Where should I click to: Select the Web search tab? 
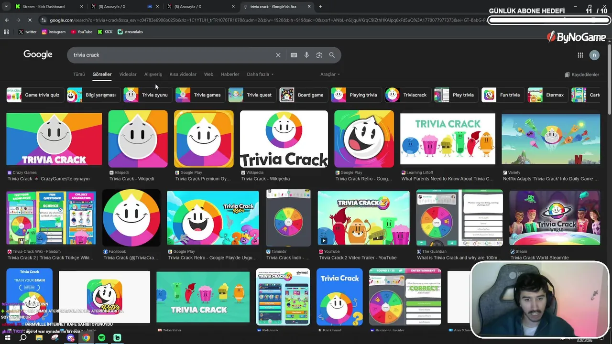click(208, 75)
